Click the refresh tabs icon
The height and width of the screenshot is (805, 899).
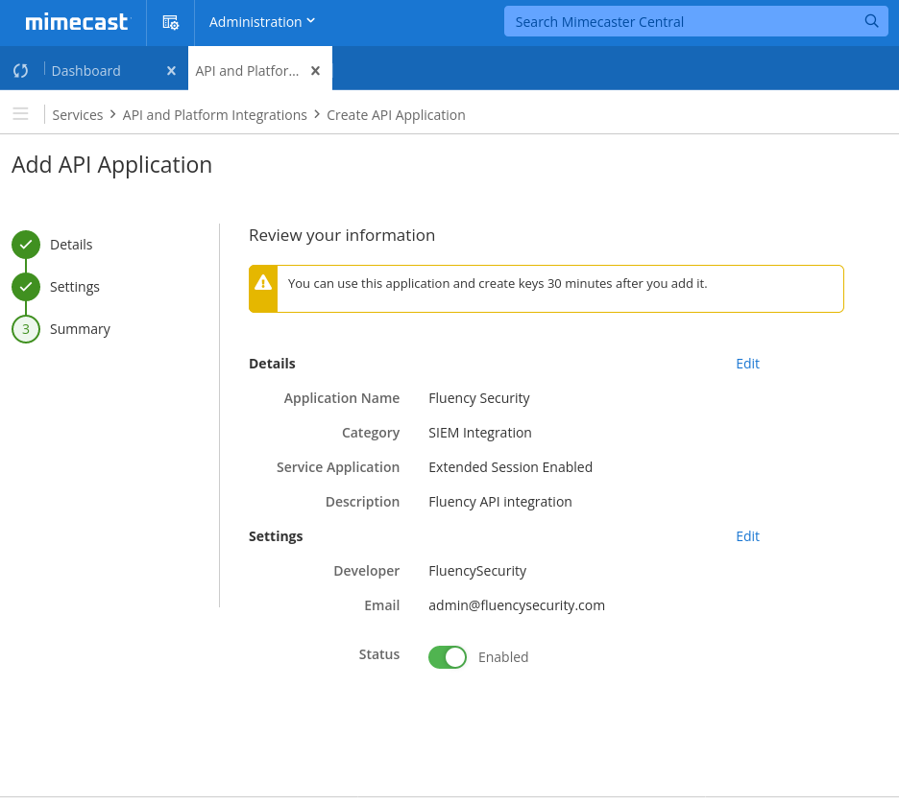[21, 70]
